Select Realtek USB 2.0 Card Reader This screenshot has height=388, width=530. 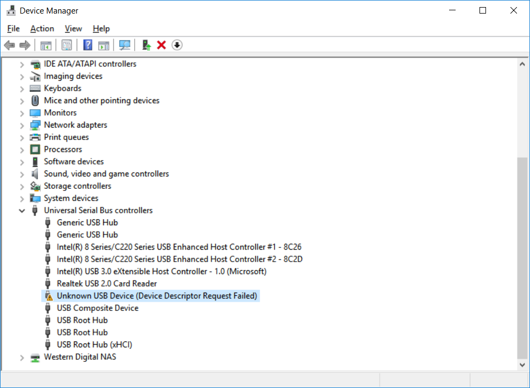click(106, 283)
